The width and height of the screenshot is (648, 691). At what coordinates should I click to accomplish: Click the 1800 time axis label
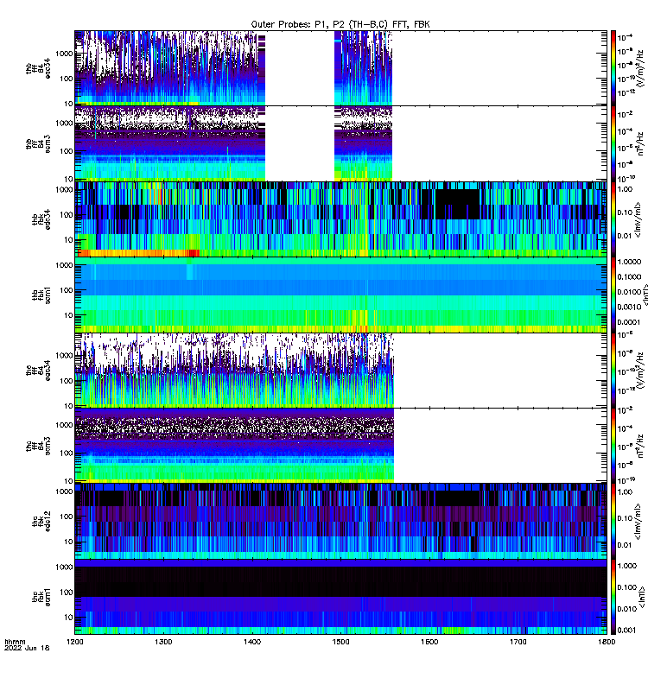click(x=607, y=642)
